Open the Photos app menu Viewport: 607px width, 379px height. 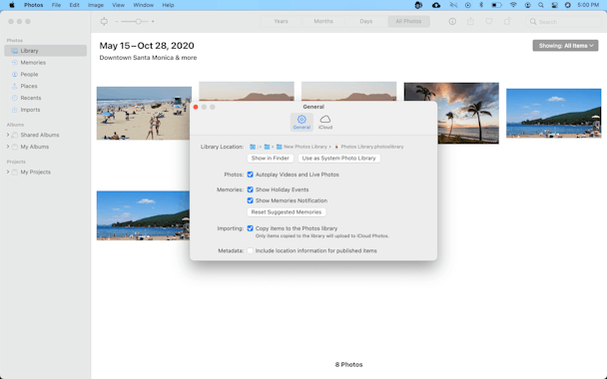click(x=33, y=5)
